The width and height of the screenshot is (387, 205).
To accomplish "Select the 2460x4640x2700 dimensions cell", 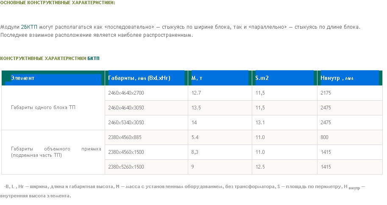I will [x=126, y=93].
